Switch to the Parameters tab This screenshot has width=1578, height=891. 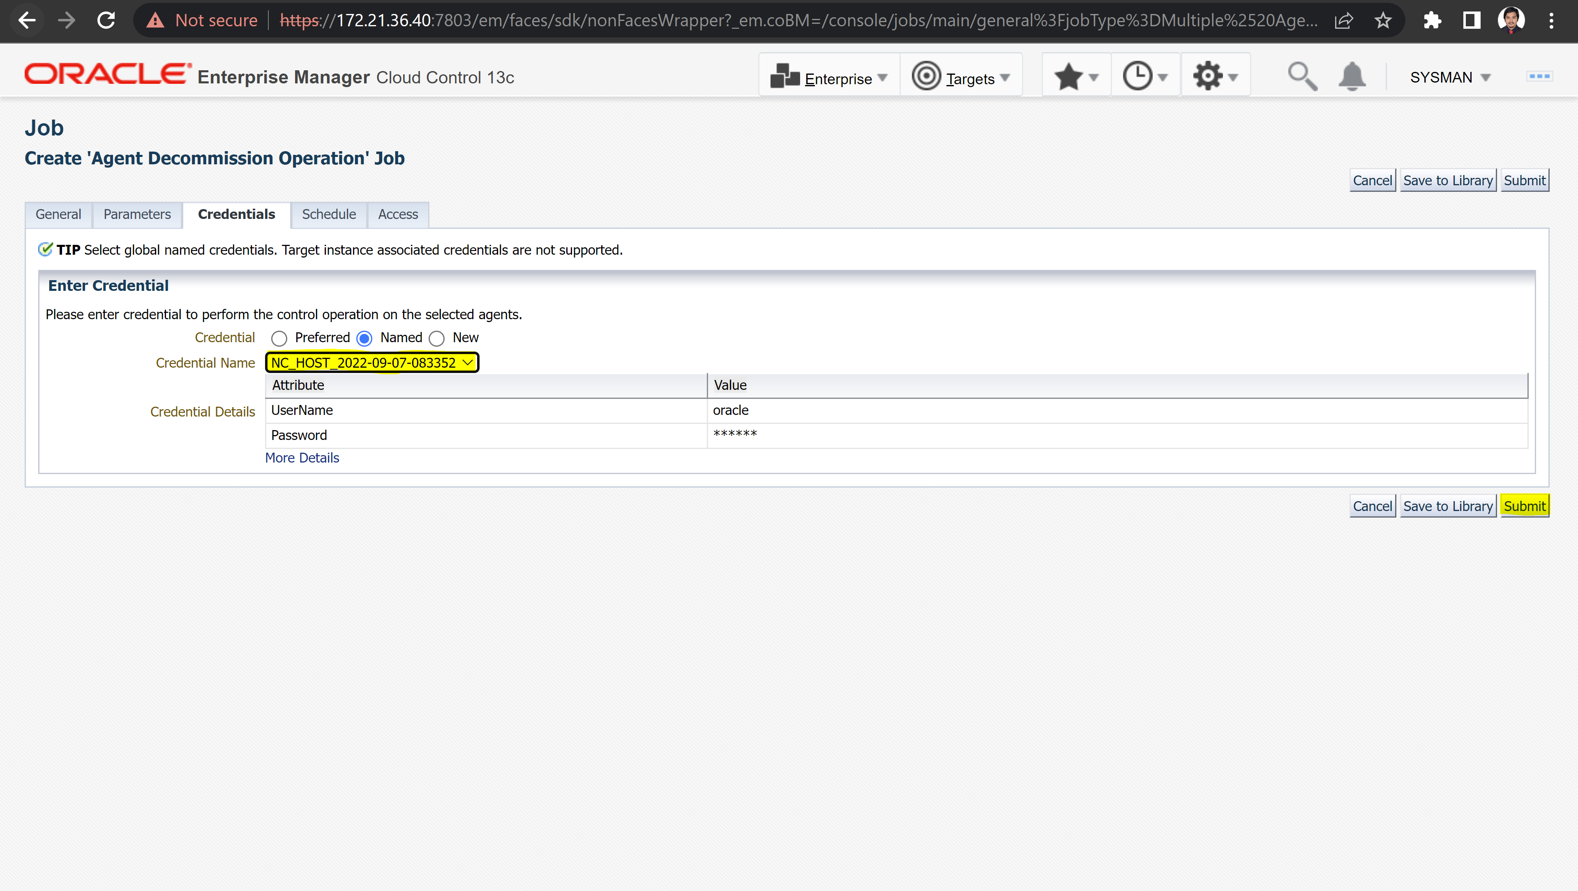coord(137,215)
